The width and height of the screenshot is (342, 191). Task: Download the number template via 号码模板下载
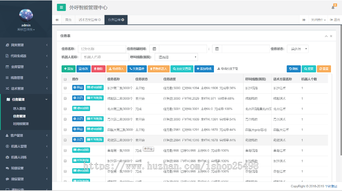228,69
